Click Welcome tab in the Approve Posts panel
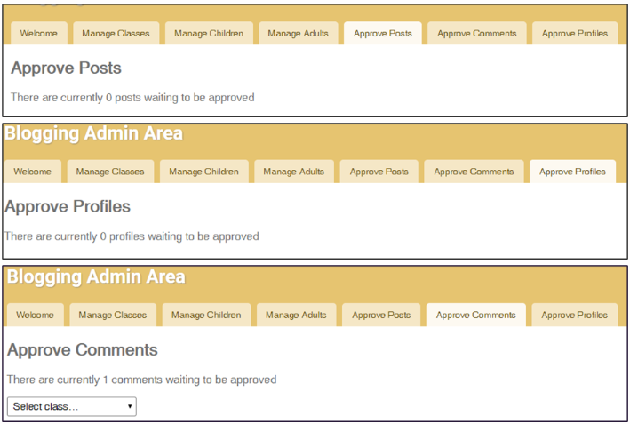630x424 pixels. coord(38,34)
